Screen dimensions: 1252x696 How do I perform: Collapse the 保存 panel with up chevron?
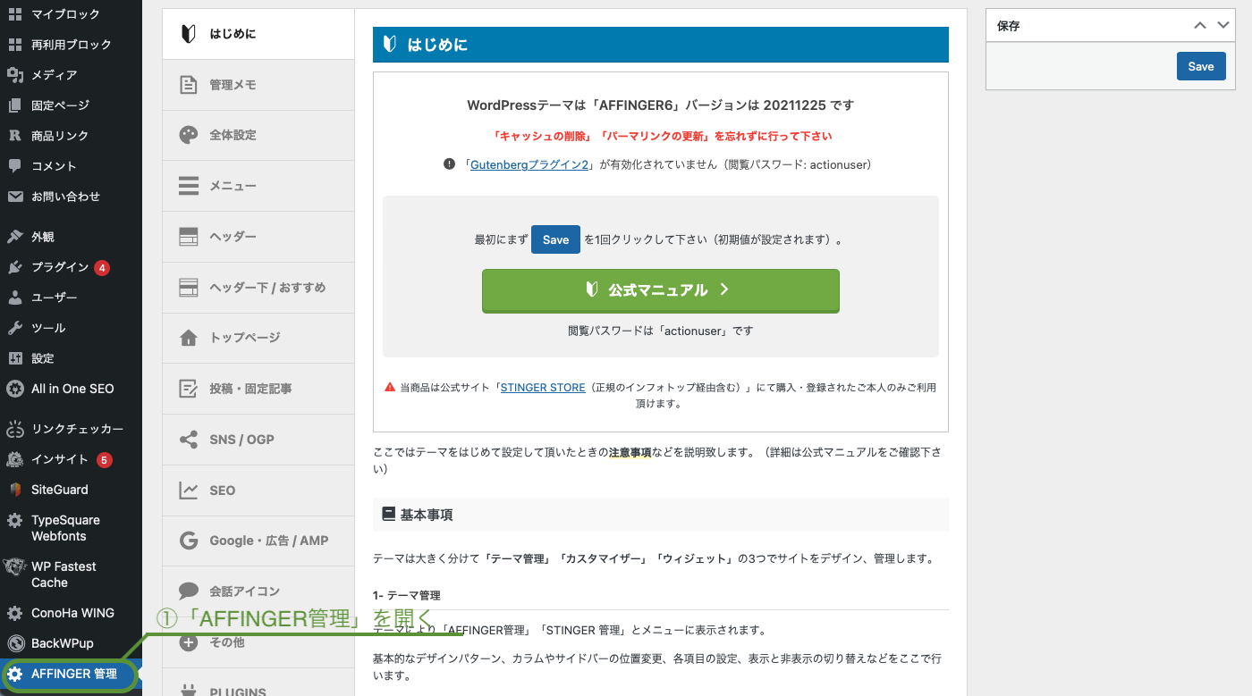(x=1200, y=26)
